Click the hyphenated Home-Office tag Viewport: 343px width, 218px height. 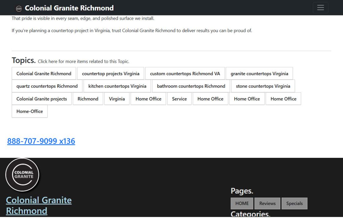pyautogui.click(x=30, y=111)
